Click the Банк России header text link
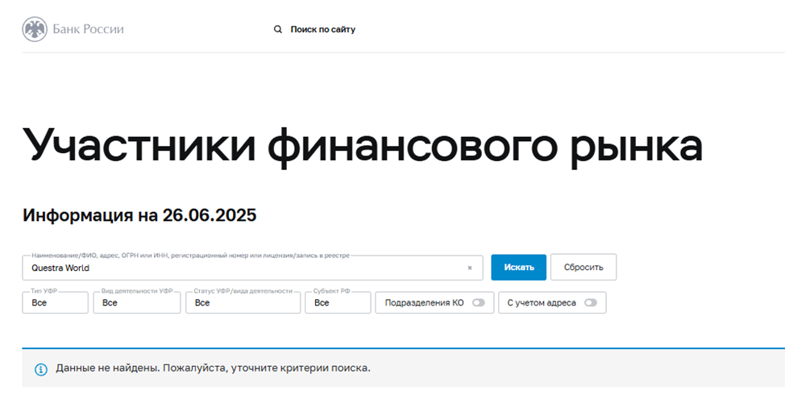Image resolution: width=785 pixels, height=395 pixels. click(x=88, y=29)
